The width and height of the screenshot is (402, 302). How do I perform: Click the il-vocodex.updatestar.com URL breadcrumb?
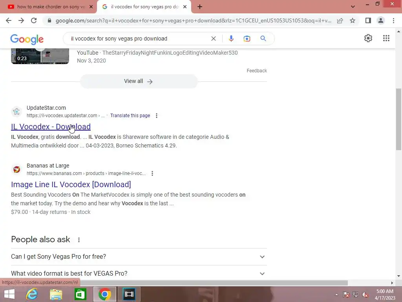(x=66, y=116)
